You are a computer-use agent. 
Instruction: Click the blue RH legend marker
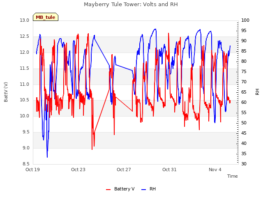tap(143, 190)
